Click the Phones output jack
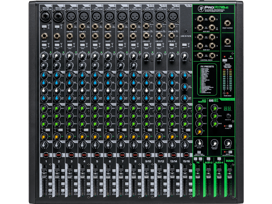The height and width of the screenshot is (204, 272). click(228, 42)
